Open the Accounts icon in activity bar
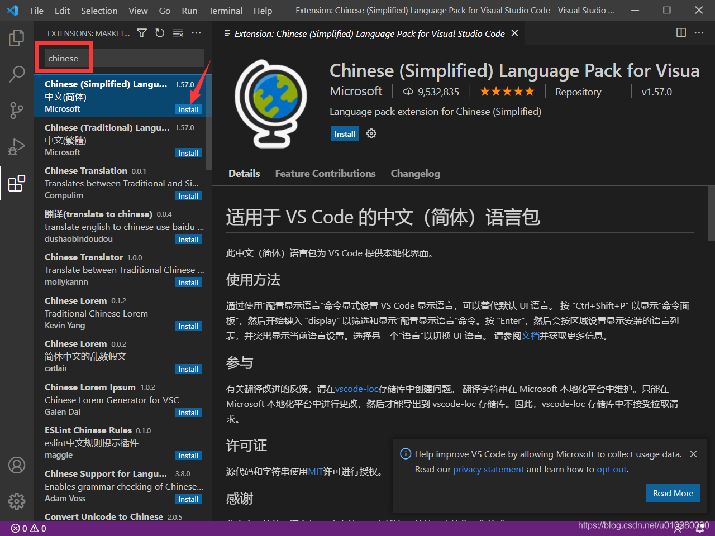This screenshot has height=536, width=715. (x=17, y=465)
